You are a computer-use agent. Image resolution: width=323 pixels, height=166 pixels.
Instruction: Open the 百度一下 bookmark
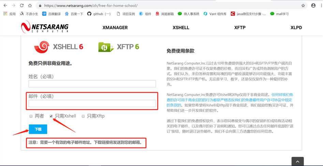74,14
